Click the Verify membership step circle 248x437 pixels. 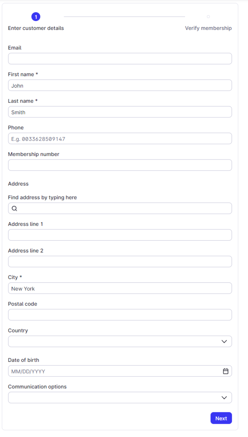pyautogui.click(x=208, y=16)
